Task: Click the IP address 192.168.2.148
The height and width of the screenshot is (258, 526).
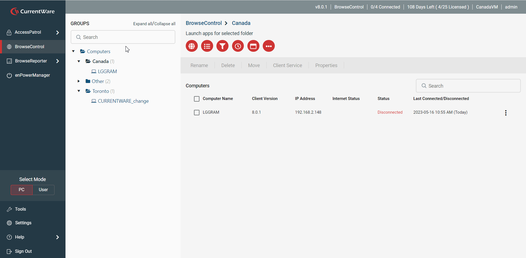Action: tap(308, 113)
